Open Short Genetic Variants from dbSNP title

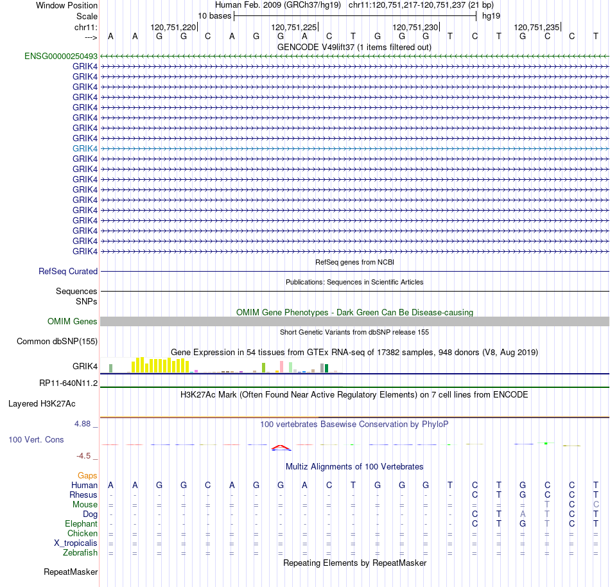[354, 332]
